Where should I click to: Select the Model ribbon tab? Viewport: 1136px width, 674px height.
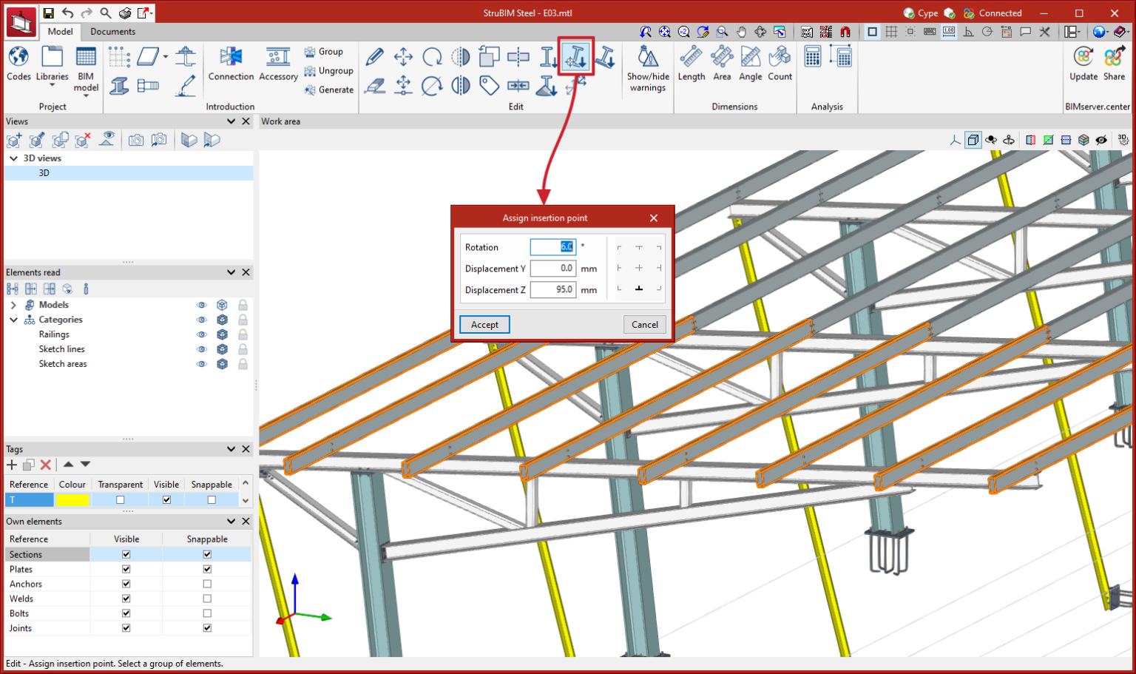[x=60, y=32]
